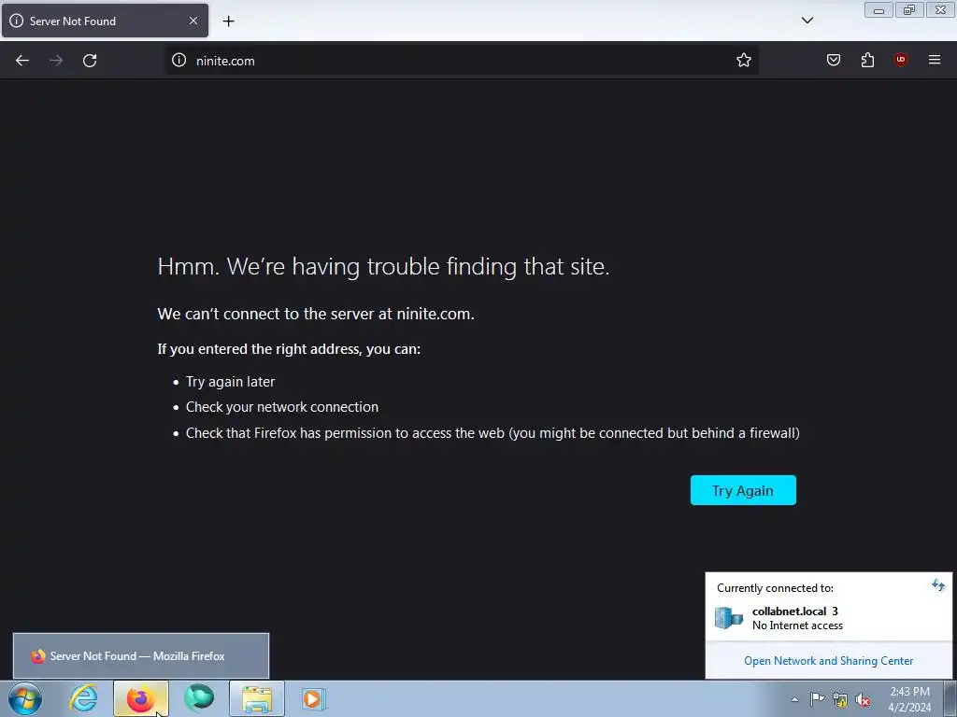This screenshot has height=717, width=957.
Task: Click the Firefox taskbar icon
Action: [141, 698]
